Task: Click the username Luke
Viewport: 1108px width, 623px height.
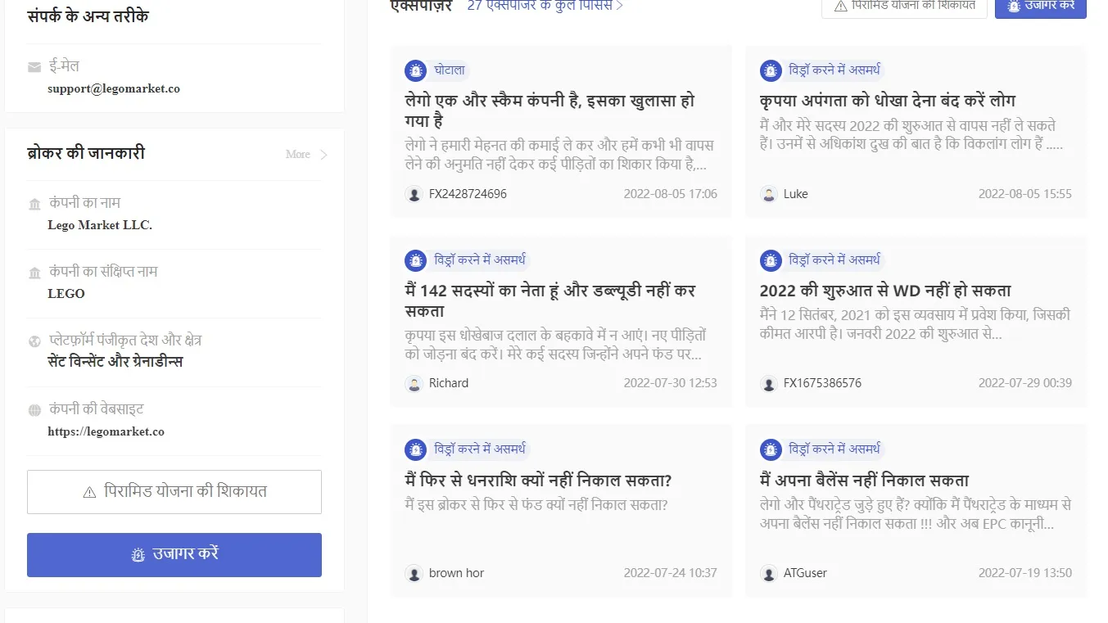Action: click(x=796, y=194)
